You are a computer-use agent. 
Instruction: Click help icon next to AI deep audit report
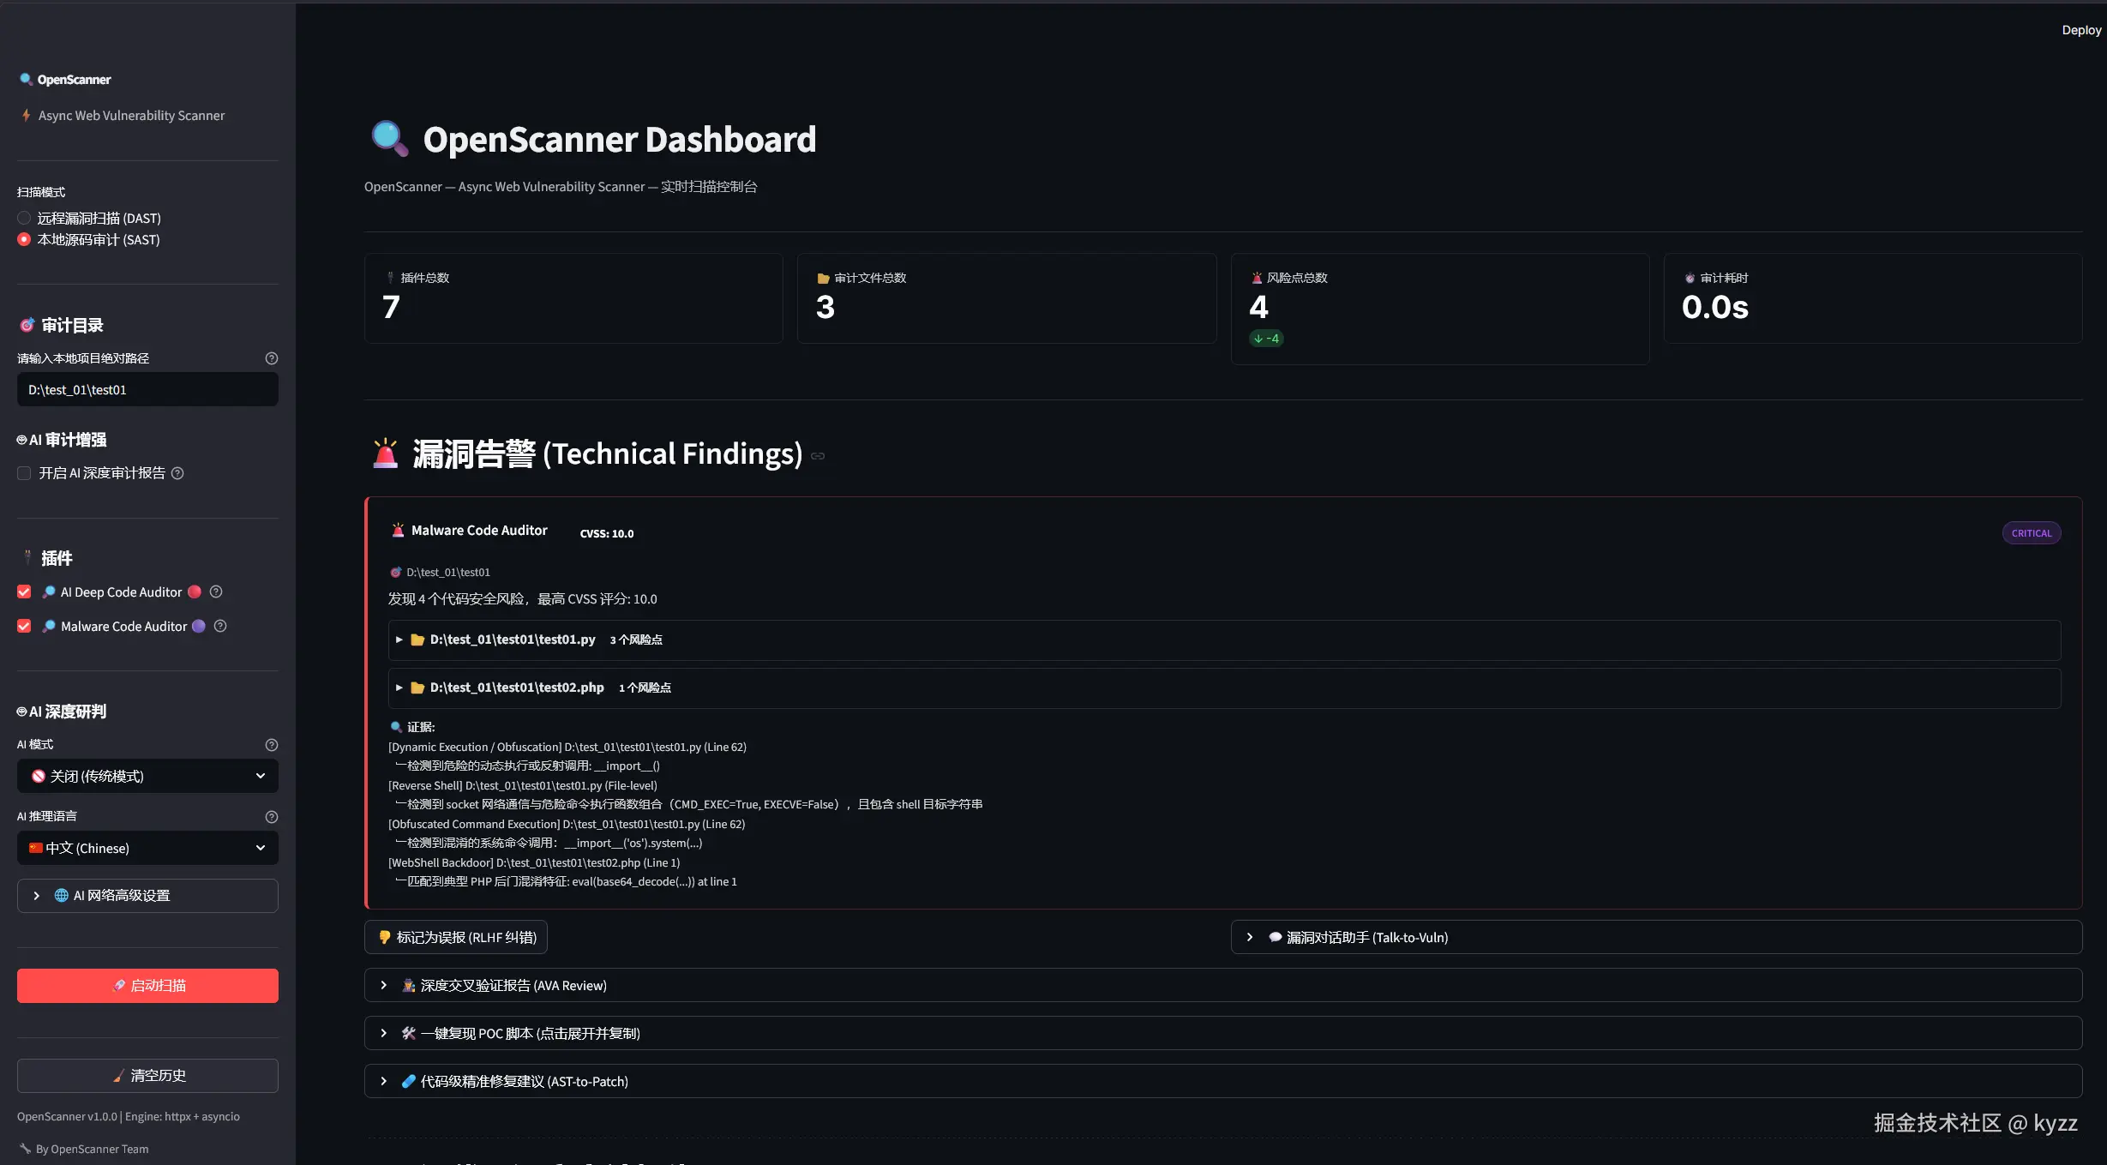click(177, 473)
